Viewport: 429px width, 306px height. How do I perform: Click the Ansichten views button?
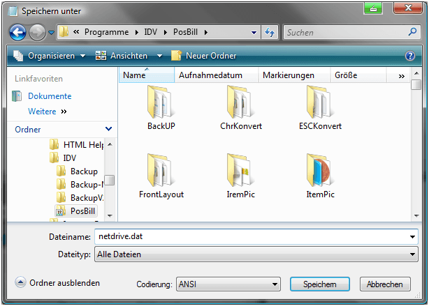[x=121, y=56]
